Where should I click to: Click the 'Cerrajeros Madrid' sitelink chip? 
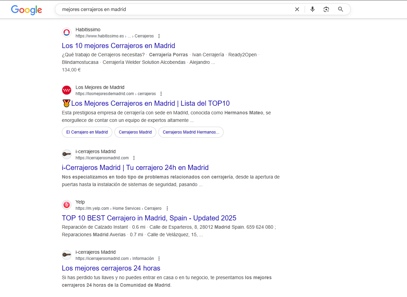pyautogui.click(x=135, y=132)
